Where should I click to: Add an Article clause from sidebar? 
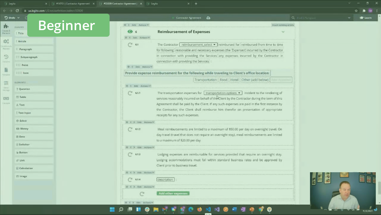34,41
